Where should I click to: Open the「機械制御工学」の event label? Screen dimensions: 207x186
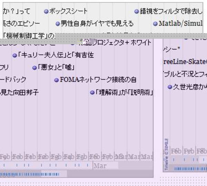(28, 36)
